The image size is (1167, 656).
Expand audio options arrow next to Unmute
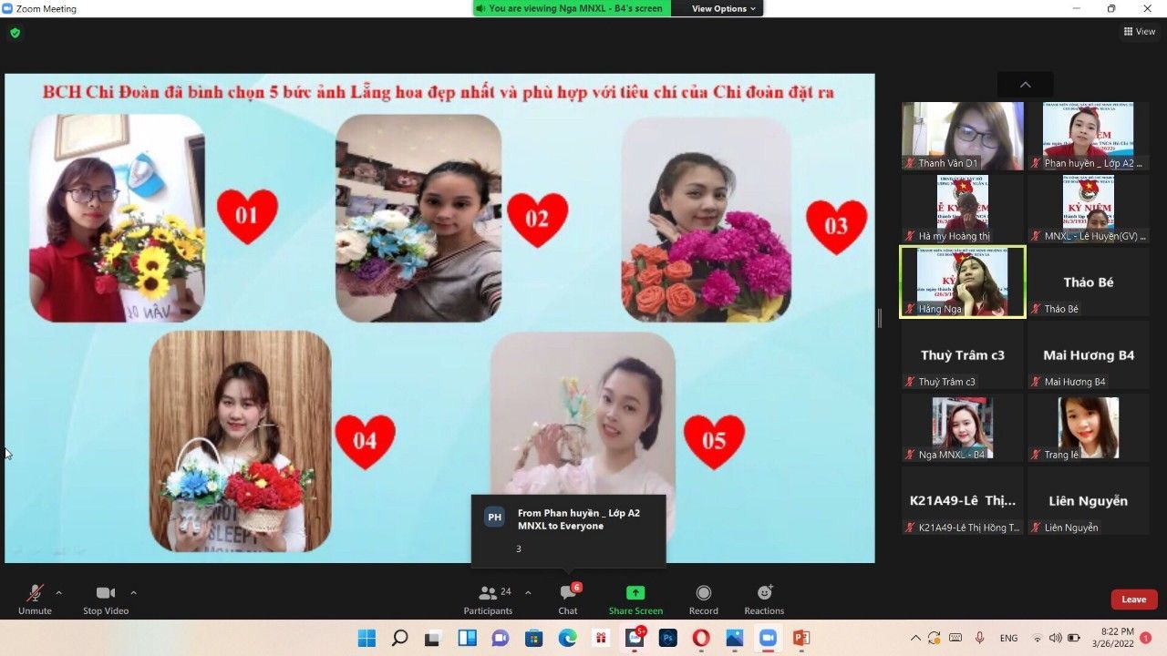coord(59,592)
